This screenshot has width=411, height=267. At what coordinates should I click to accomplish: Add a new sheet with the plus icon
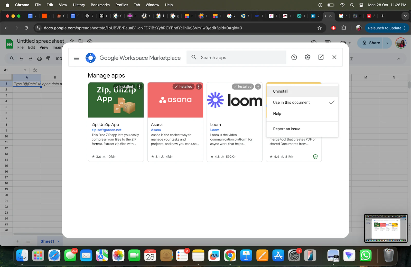pyautogui.click(x=17, y=241)
